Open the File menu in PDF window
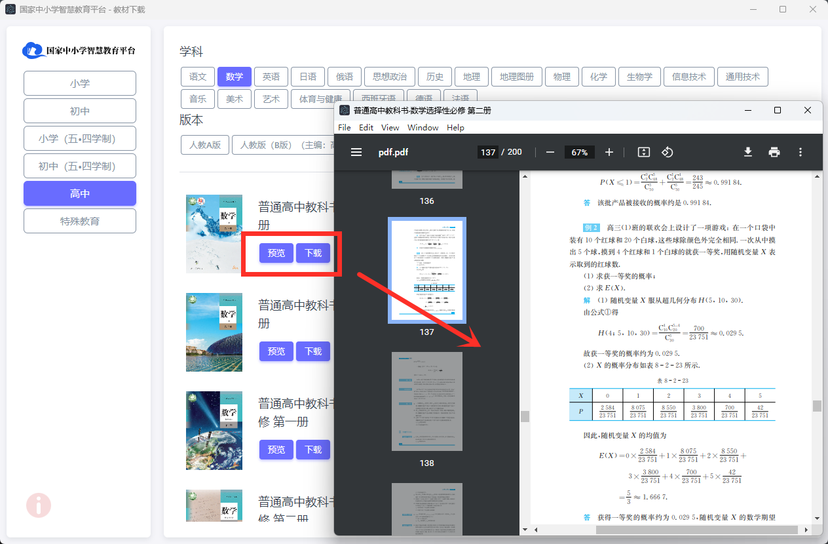828x544 pixels. (345, 127)
